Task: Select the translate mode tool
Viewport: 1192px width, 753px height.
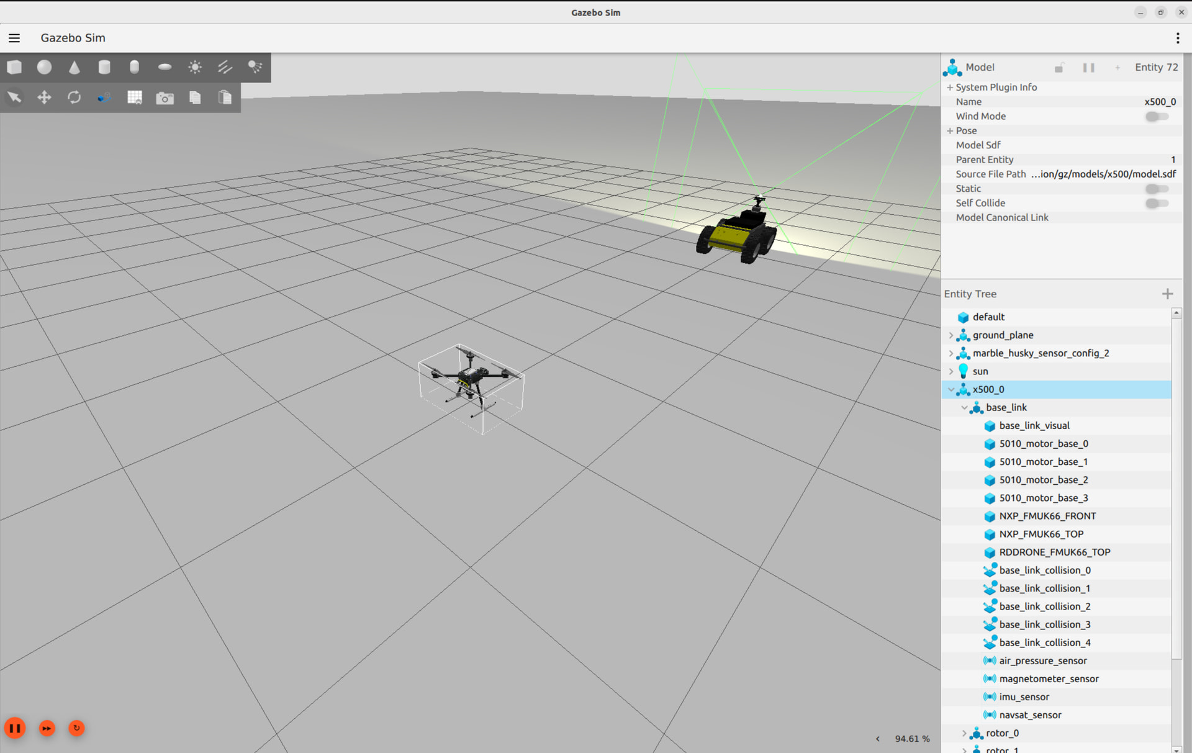Action: tap(44, 97)
